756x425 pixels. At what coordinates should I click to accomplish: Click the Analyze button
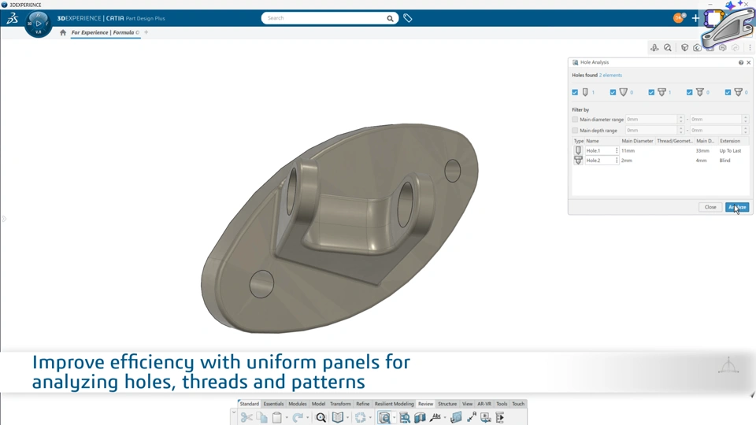(737, 207)
